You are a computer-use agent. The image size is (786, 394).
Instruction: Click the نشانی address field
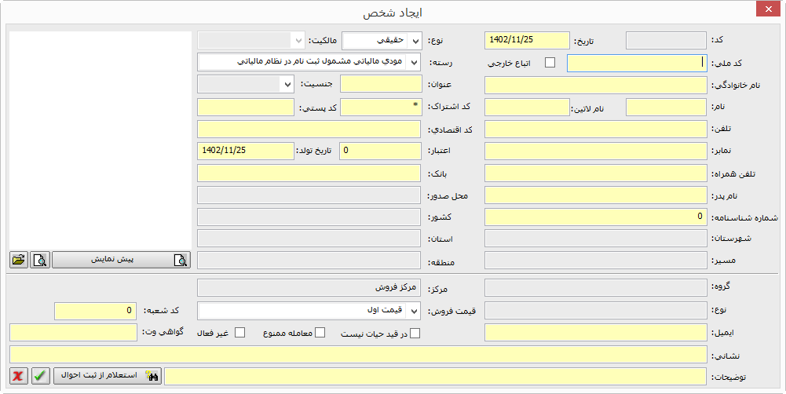(x=358, y=355)
